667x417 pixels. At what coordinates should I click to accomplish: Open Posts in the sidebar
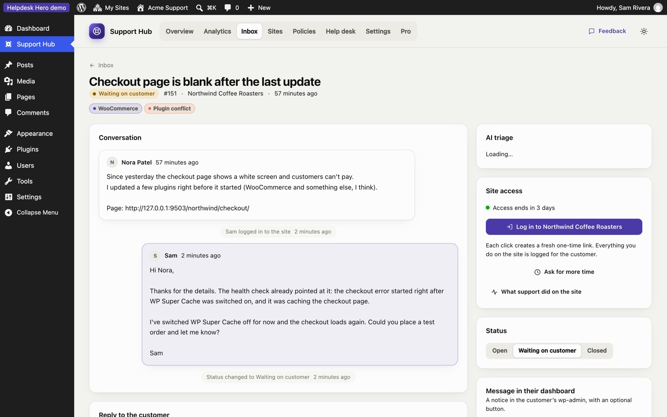pos(37,65)
